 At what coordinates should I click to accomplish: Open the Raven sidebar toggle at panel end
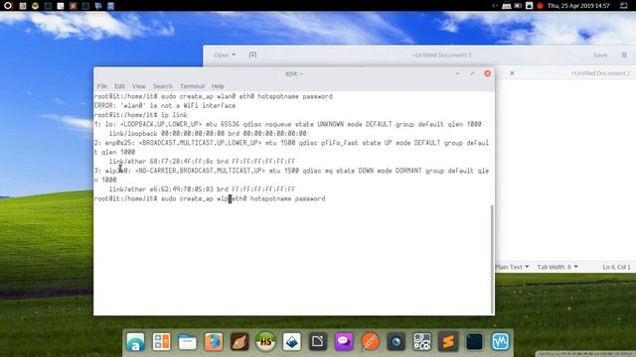(624, 6)
